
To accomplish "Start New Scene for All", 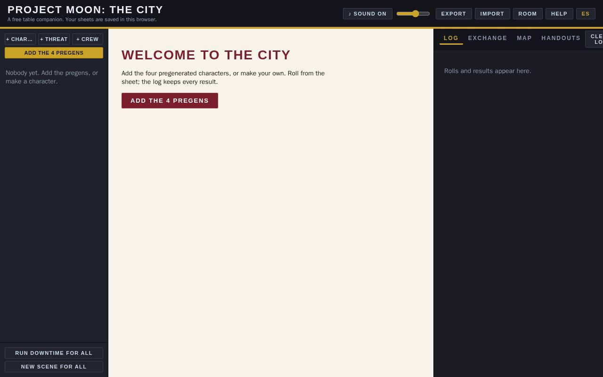I will (x=54, y=367).
